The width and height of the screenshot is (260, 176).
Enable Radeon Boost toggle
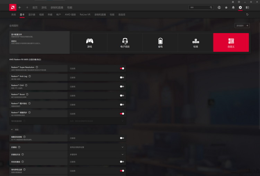[x=122, y=96]
